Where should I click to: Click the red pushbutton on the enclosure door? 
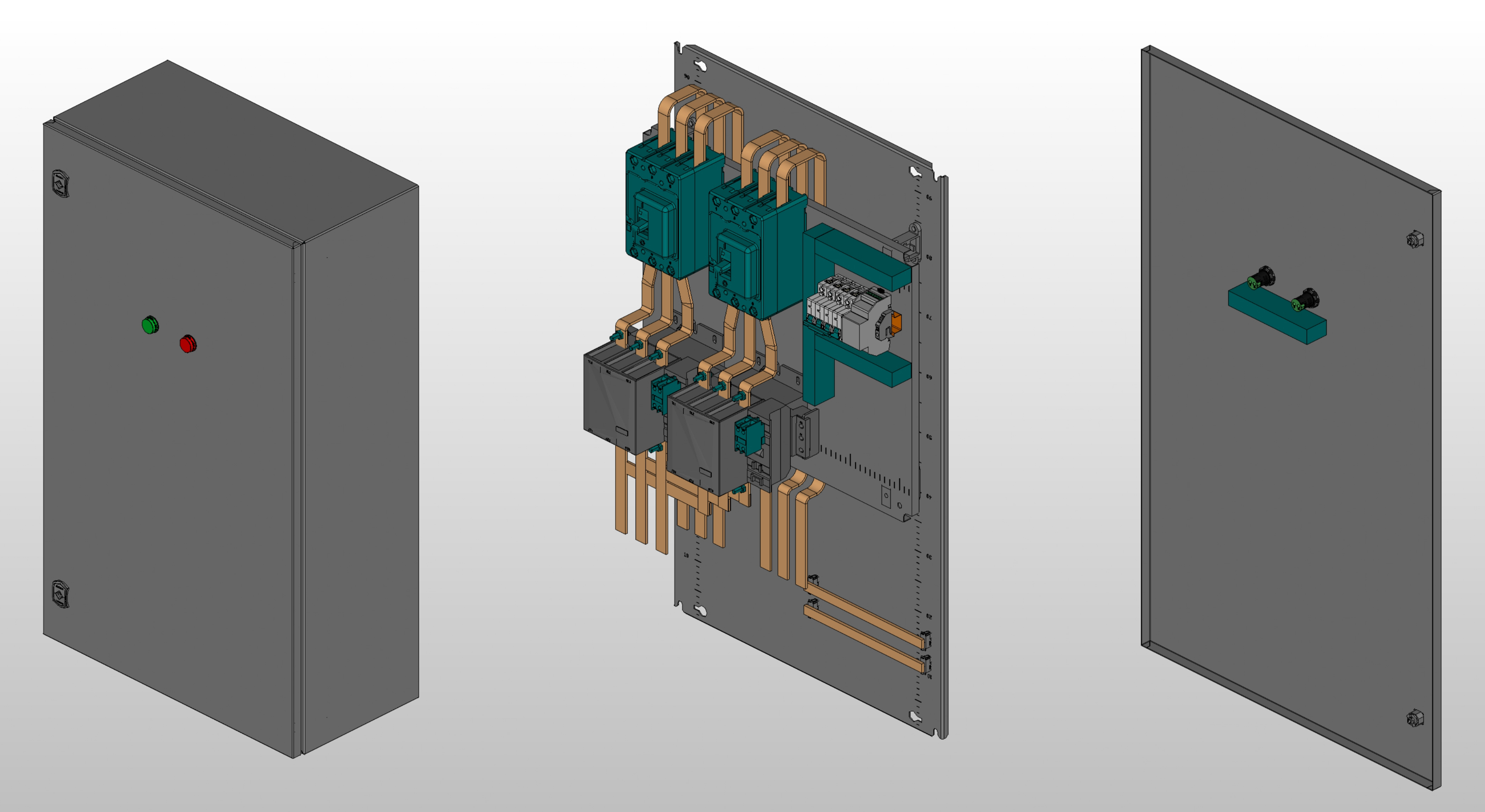(x=187, y=344)
